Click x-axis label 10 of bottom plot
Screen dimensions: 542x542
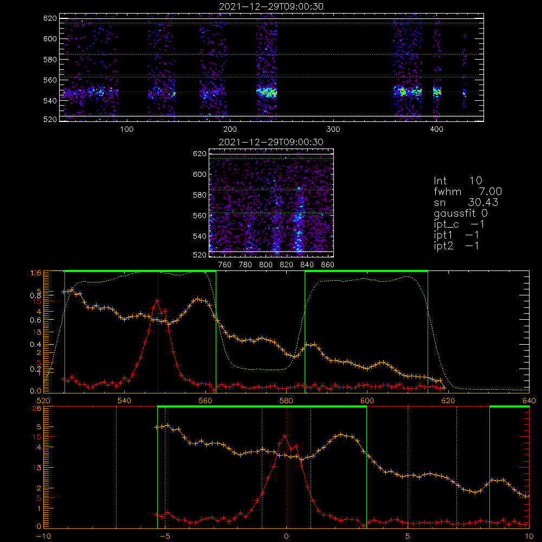click(x=529, y=536)
